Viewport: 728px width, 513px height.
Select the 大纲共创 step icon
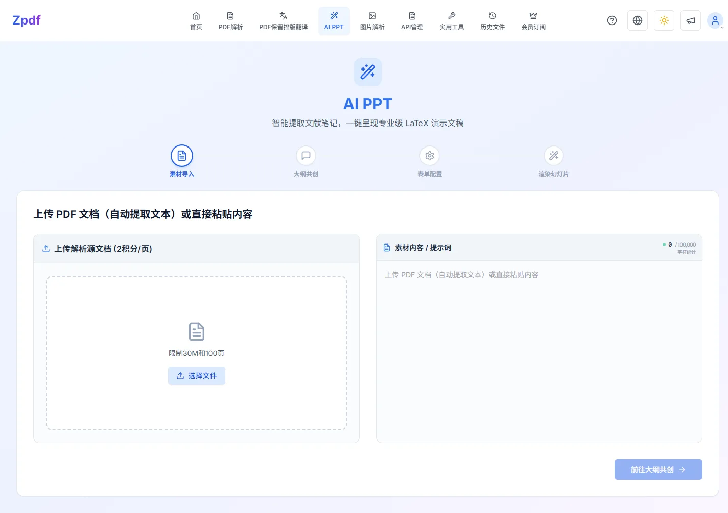coord(306,156)
